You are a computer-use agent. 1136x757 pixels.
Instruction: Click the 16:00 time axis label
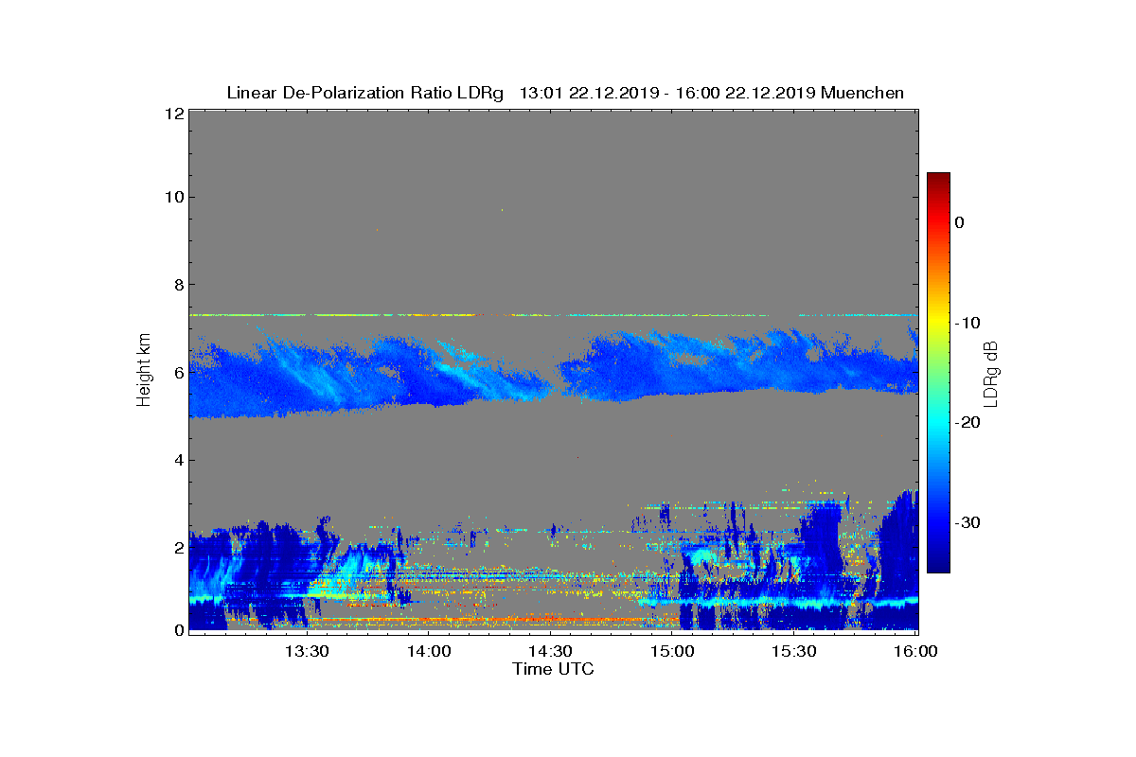[x=915, y=651]
